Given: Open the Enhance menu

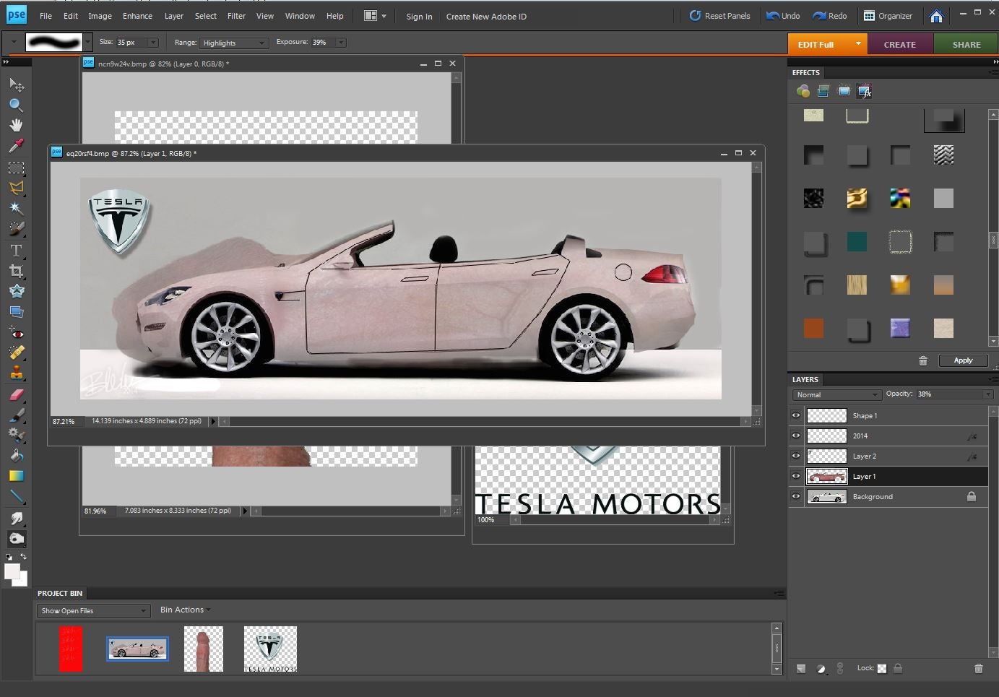Looking at the screenshot, I should point(137,16).
